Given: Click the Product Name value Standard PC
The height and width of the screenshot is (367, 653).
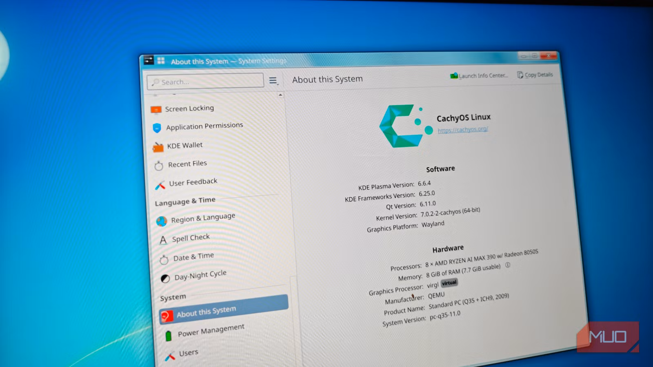Looking at the screenshot, I should 469,301.
